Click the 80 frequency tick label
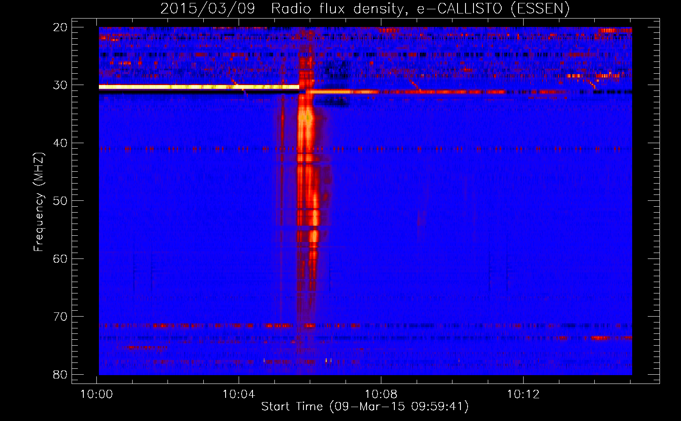Screen dimensions: 681x421 [x=61, y=375]
